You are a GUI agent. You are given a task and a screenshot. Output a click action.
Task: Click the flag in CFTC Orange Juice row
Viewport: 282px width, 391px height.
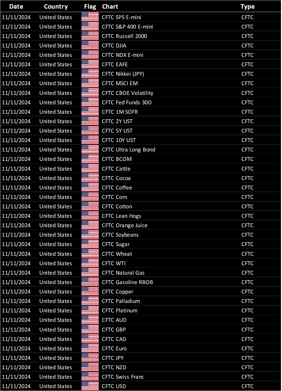(90, 225)
